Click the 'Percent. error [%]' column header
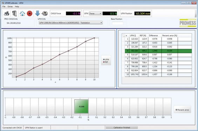Screen dimensions: 198x131 pos(170,36)
